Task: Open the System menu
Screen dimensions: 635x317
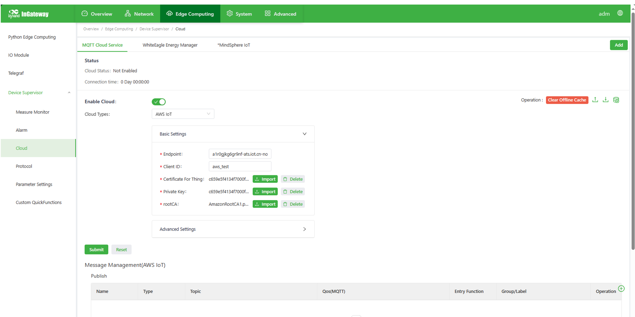Action: [239, 14]
